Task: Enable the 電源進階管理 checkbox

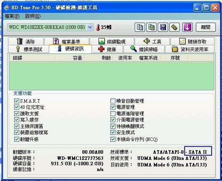Action: [113, 113]
